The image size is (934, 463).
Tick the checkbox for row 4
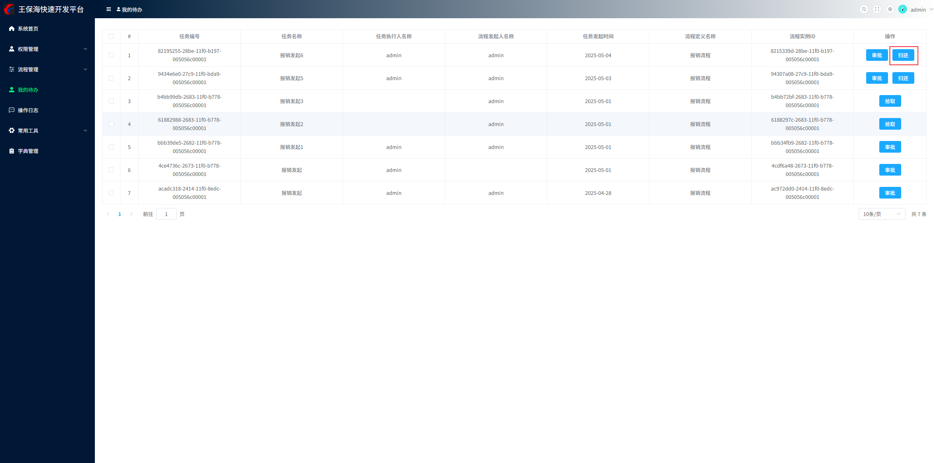[x=111, y=124]
